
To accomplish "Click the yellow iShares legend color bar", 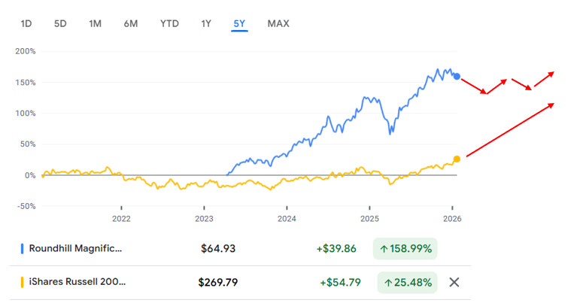I will point(23,282).
